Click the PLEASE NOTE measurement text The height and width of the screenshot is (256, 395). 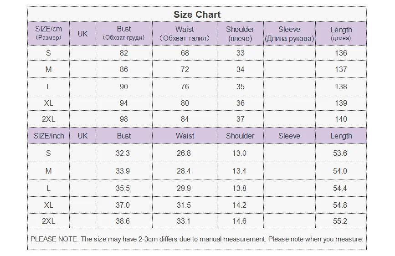pos(197,239)
